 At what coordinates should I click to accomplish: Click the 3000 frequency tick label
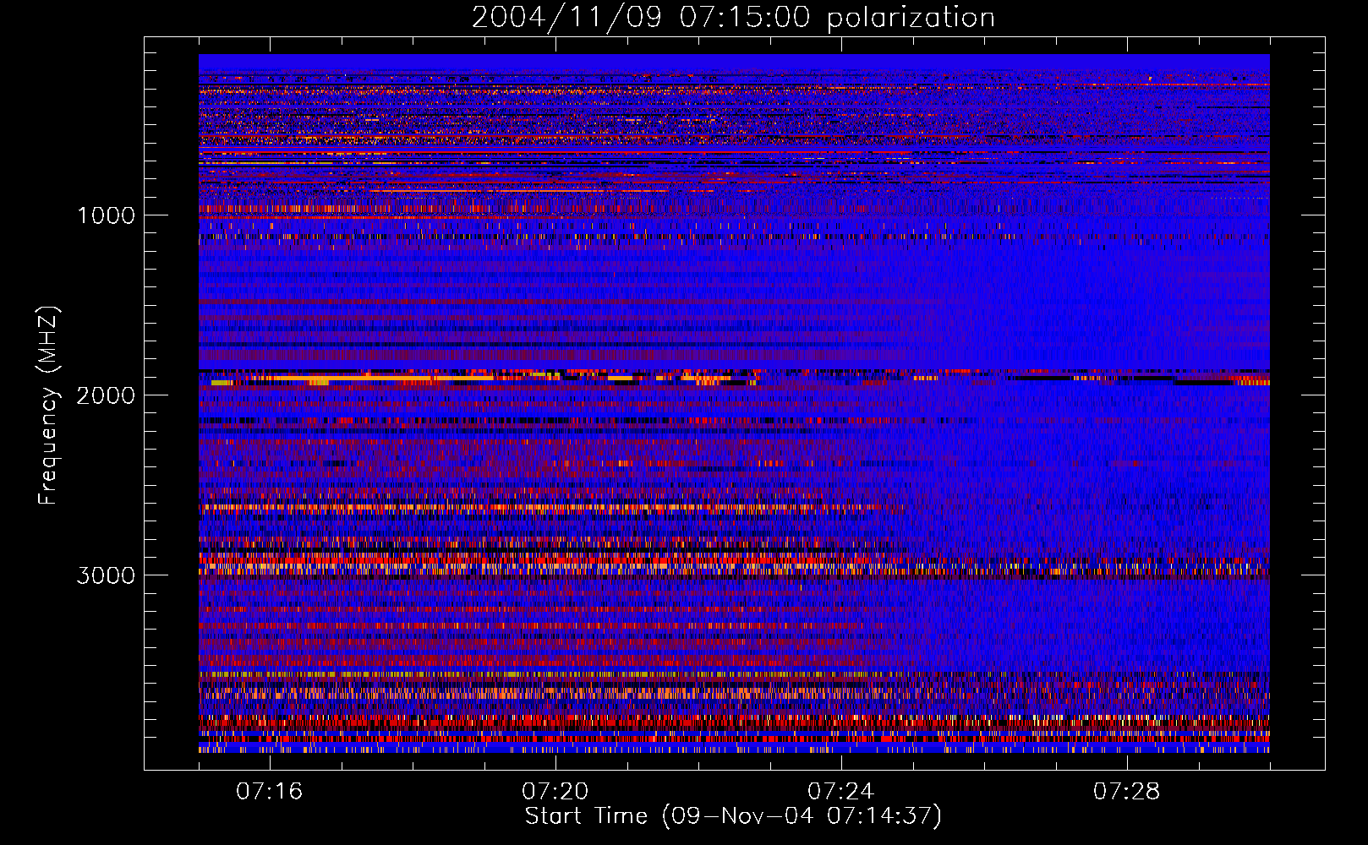(x=106, y=575)
